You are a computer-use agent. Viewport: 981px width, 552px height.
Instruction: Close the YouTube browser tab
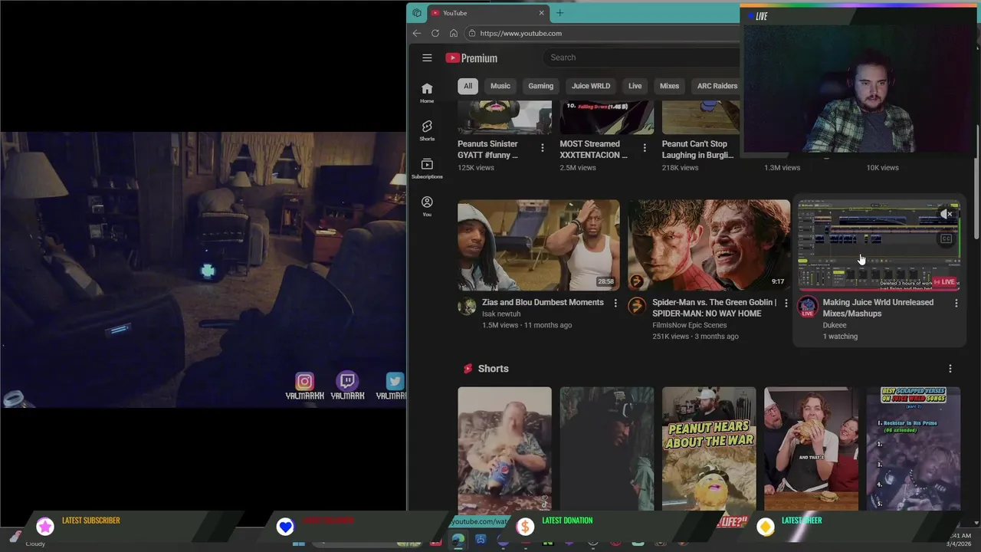coord(541,13)
